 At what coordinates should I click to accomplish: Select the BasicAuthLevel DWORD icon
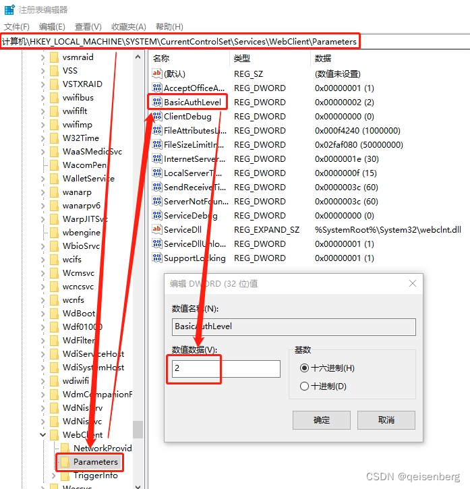(x=157, y=102)
